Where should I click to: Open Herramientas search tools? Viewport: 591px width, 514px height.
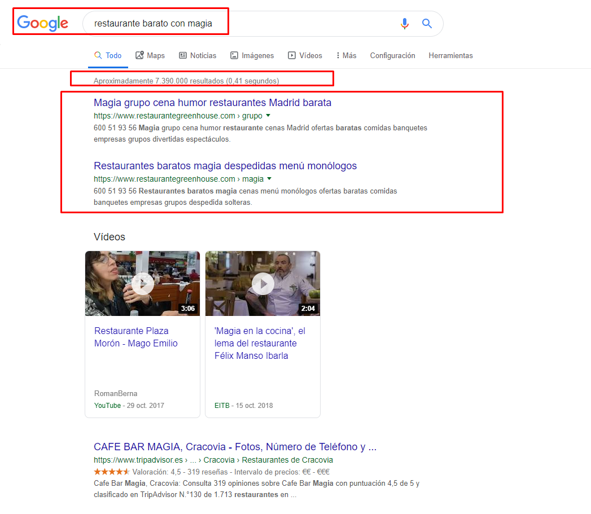pos(450,55)
